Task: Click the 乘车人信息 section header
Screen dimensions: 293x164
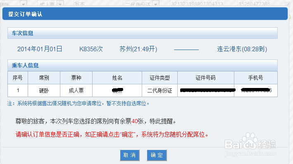Action: pos(143,65)
